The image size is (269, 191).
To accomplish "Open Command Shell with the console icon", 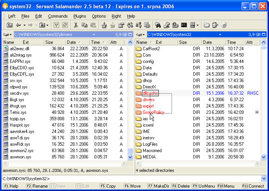I will click(x=184, y=25).
